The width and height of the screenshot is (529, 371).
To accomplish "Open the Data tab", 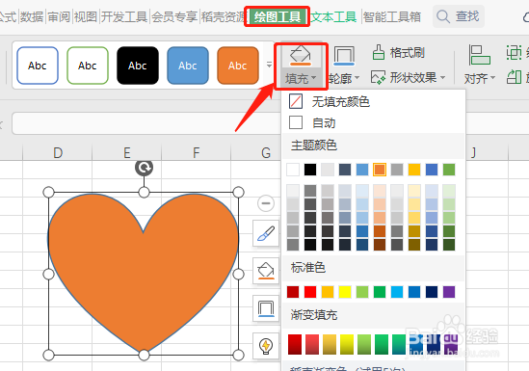I will click(x=32, y=16).
